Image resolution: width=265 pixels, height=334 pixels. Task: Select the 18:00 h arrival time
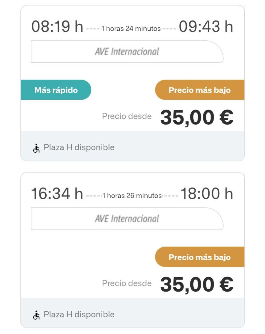coord(207,194)
